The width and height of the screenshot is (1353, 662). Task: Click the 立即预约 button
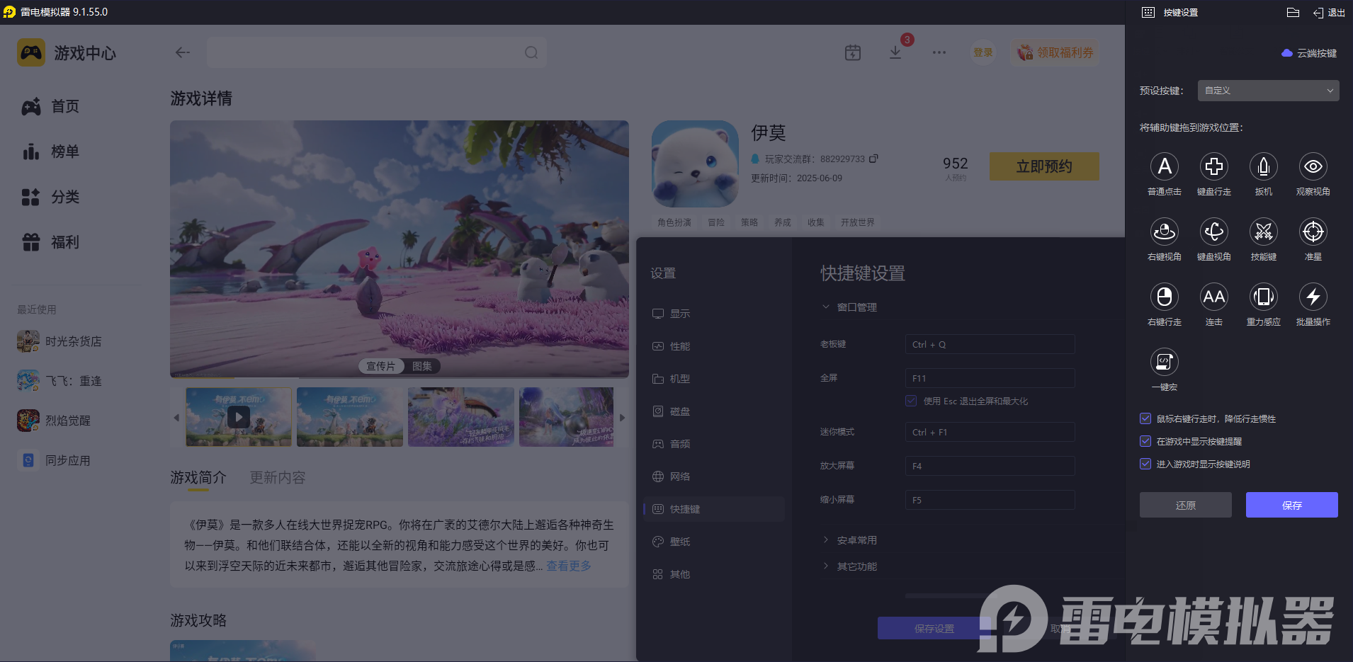tap(1044, 166)
